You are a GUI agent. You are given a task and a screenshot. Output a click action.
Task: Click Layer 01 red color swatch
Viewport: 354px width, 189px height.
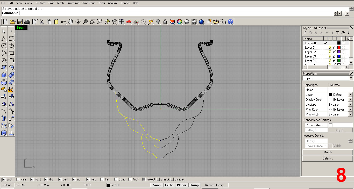point(339,48)
